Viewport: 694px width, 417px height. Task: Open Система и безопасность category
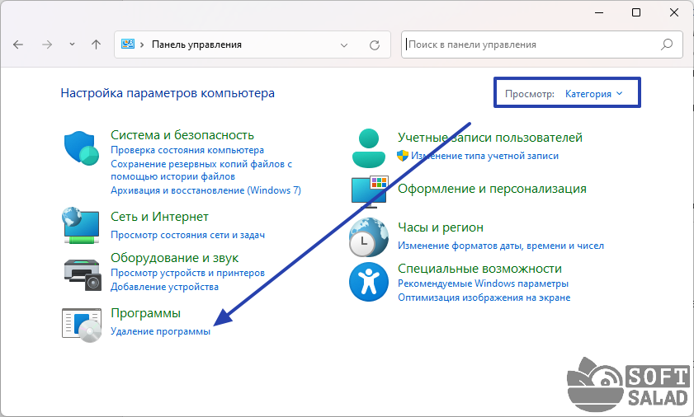(x=182, y=135)
